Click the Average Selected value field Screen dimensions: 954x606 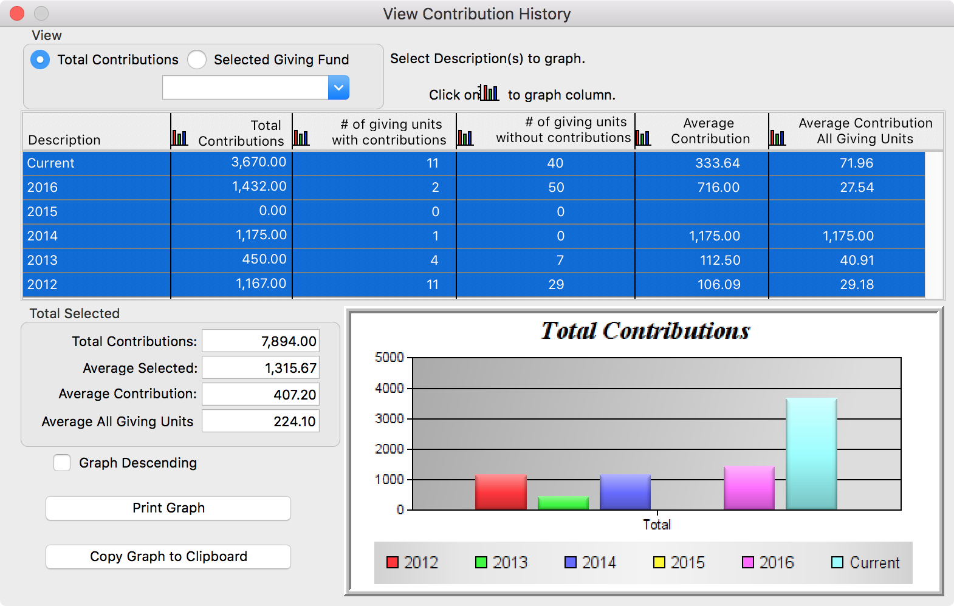pos(261,368)
